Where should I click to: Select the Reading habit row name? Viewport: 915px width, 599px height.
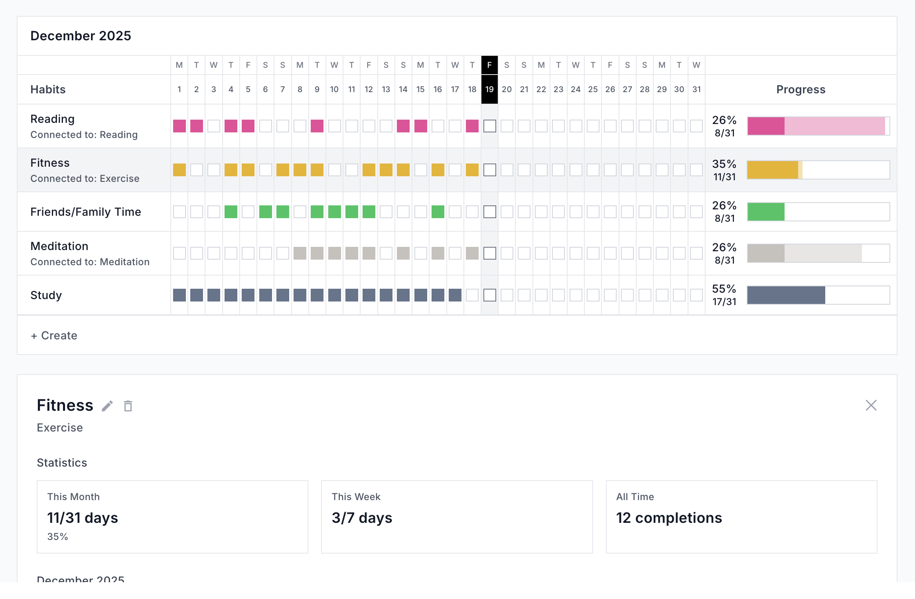coord(52,119)
